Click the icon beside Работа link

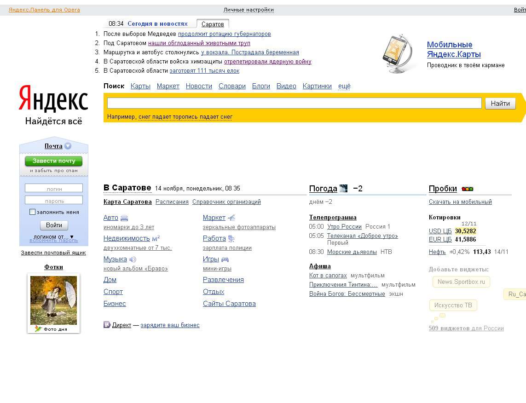coord(231,238)
